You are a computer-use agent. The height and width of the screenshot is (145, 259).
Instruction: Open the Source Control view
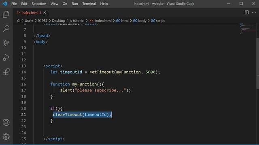tap(6, 43)
